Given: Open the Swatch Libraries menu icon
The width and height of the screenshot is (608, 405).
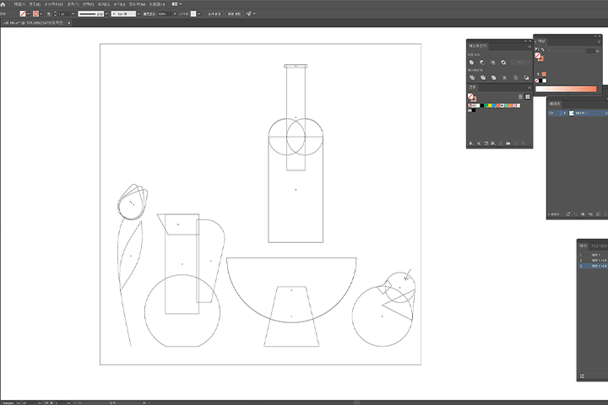Looking at the screenshot, I should 471,143.
